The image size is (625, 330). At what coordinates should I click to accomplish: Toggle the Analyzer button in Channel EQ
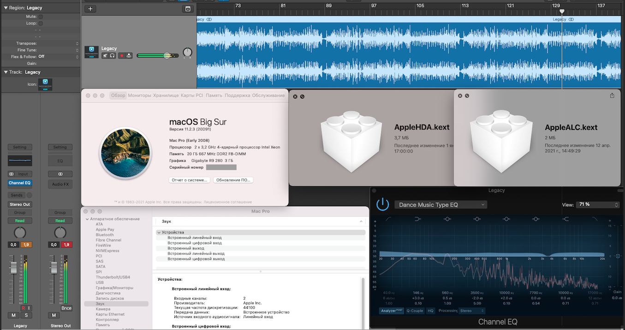pyautogui.click(x=391, y=311)
